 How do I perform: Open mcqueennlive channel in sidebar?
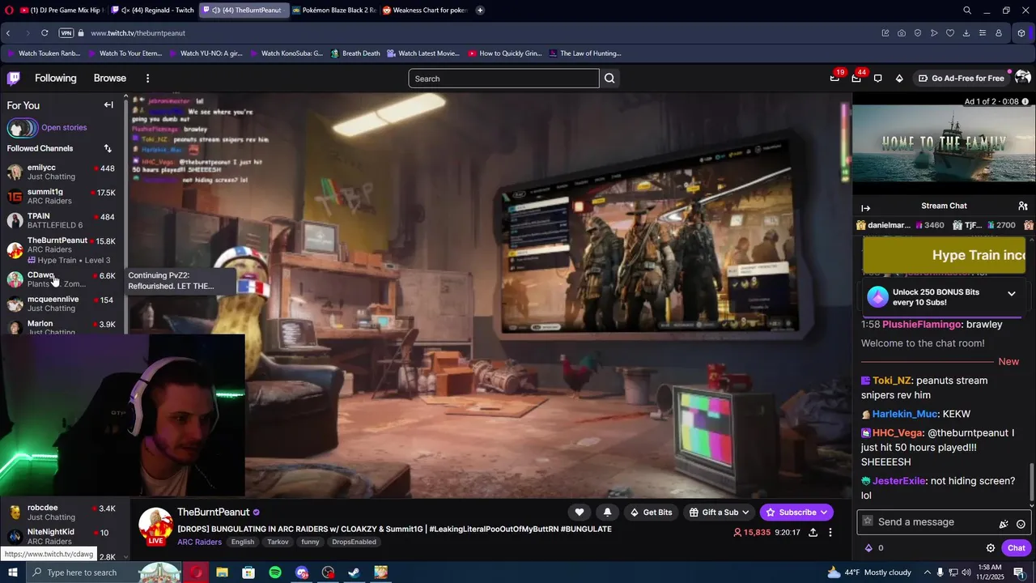click(62, 304)
